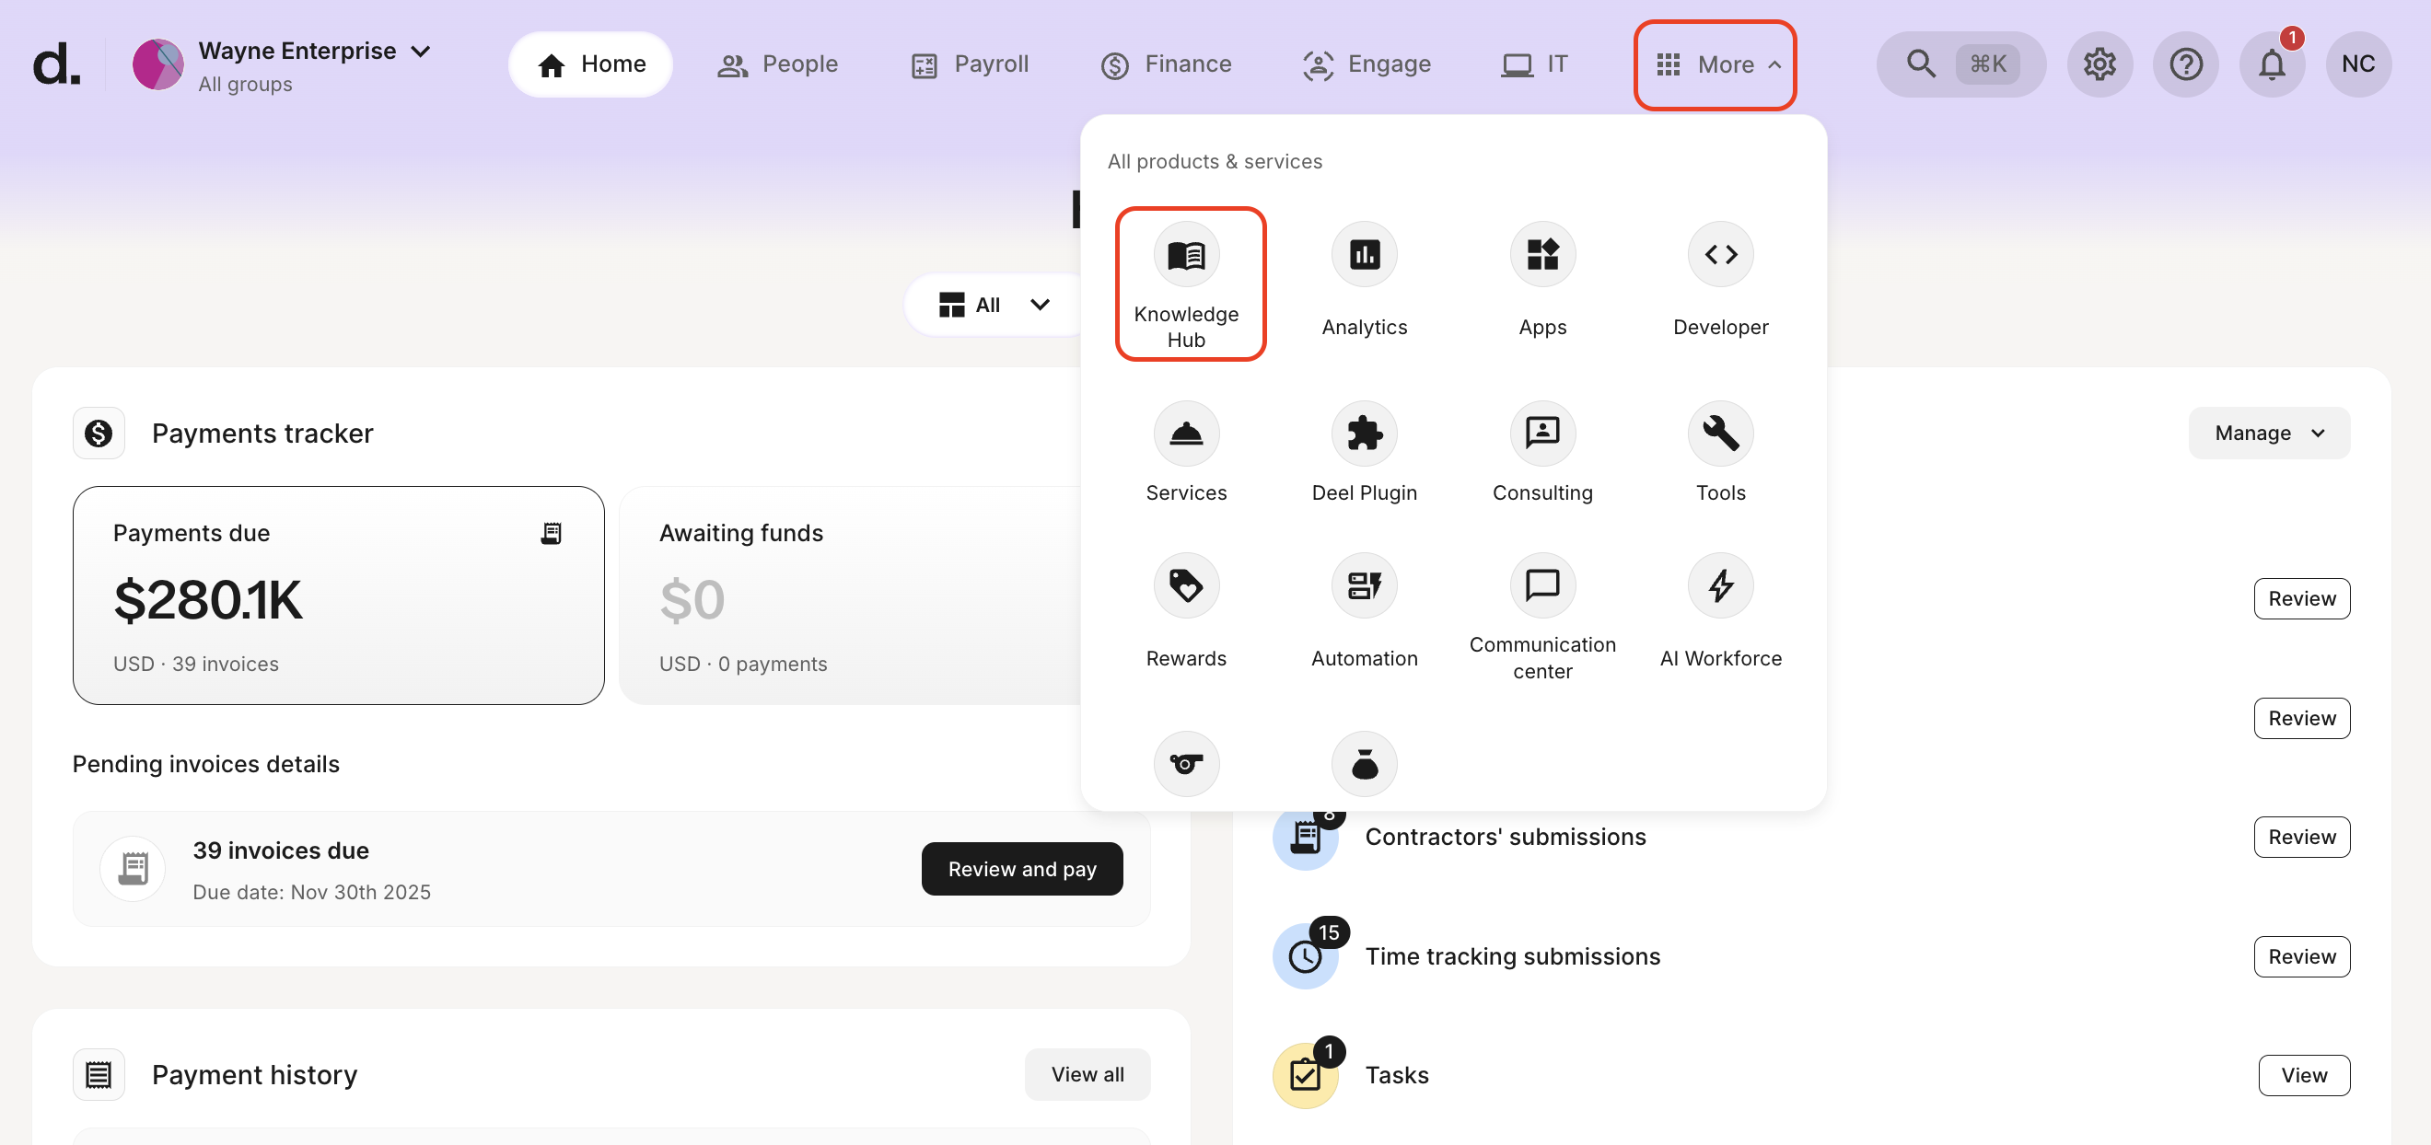View all payment history entries
2431x1145 pixels.
(1088, 1074)
